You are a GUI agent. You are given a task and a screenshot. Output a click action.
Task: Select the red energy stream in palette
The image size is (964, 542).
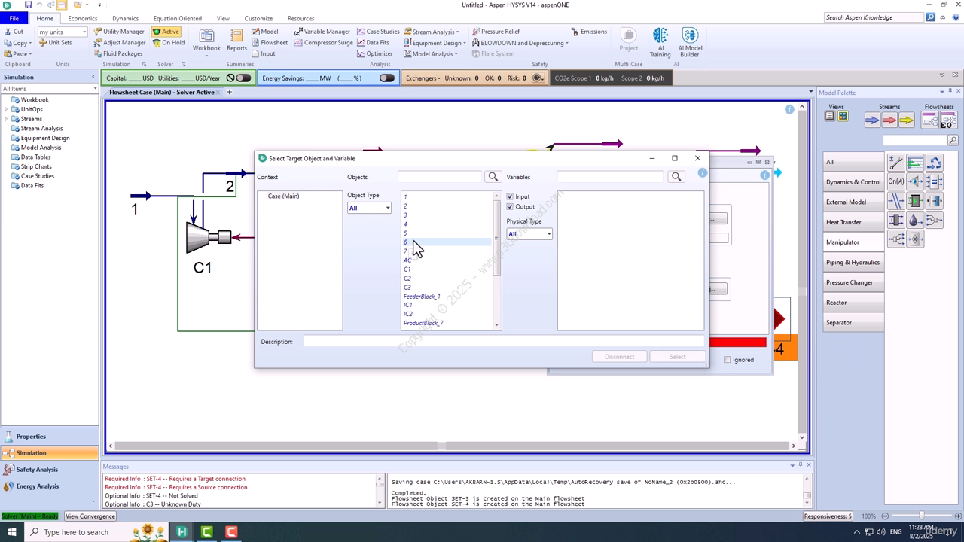click(889, 120)
